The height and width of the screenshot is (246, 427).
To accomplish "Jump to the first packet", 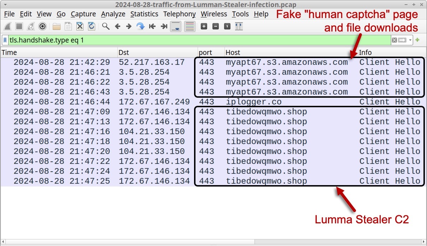I will 152,26.
